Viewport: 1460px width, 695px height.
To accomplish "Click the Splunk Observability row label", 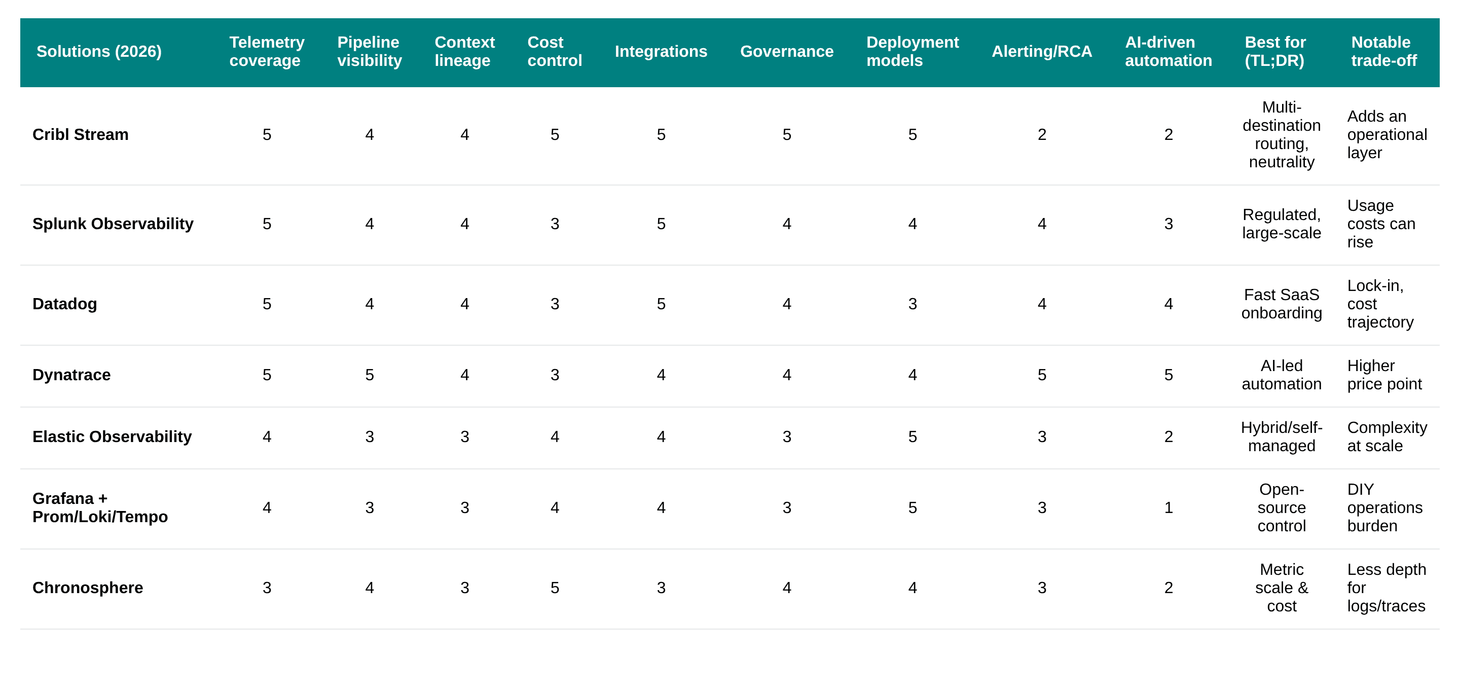I will 113,224.
